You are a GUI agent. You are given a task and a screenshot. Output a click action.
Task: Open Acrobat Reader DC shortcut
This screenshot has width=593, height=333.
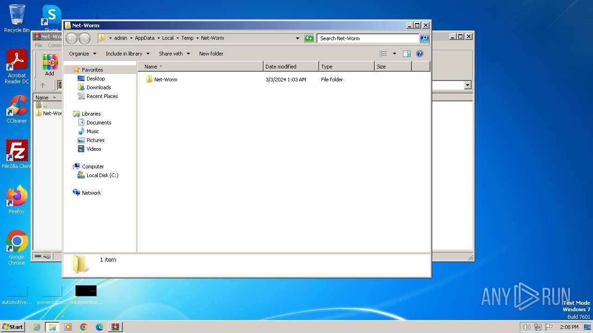tap(17, 67)
